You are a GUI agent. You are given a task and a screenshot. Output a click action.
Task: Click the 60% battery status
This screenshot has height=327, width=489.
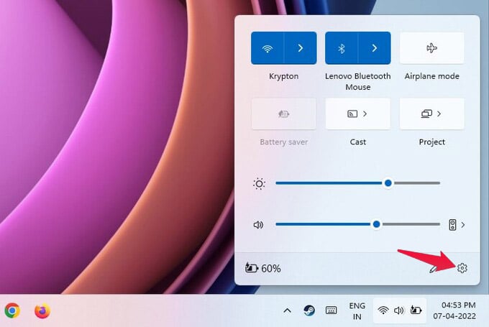coord(263,268)
